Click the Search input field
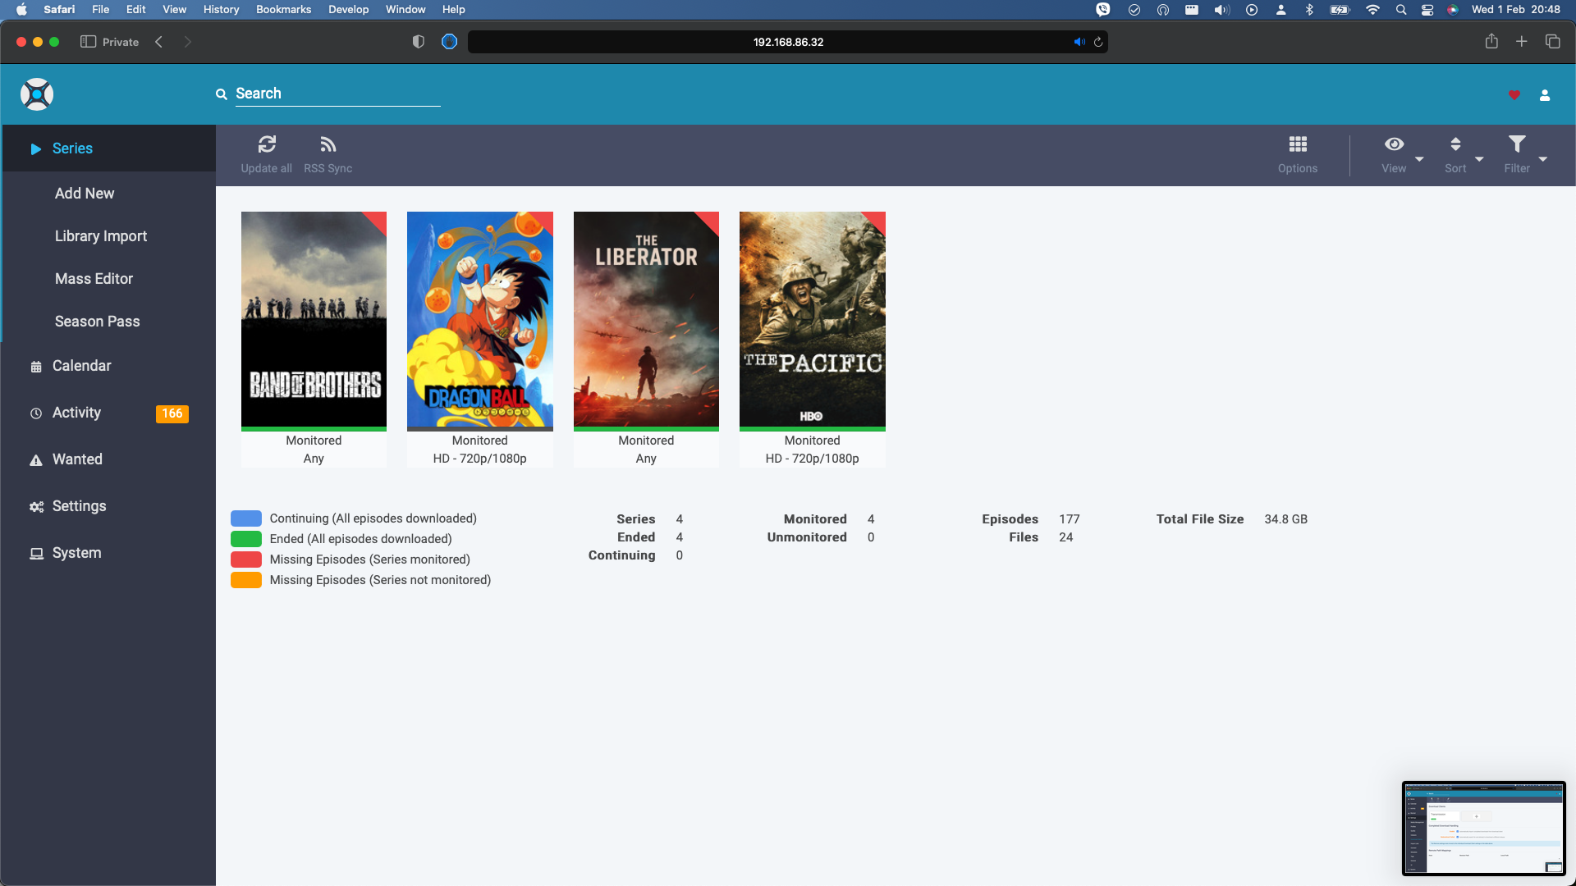 tap(337, 94)
